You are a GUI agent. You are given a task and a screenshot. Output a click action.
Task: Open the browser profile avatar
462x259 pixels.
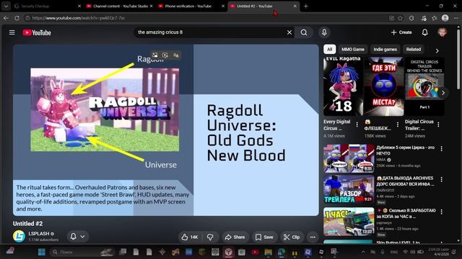click(445, 18)
